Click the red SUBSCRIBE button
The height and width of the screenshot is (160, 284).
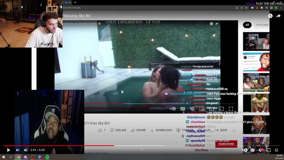(x=226, y=144)
